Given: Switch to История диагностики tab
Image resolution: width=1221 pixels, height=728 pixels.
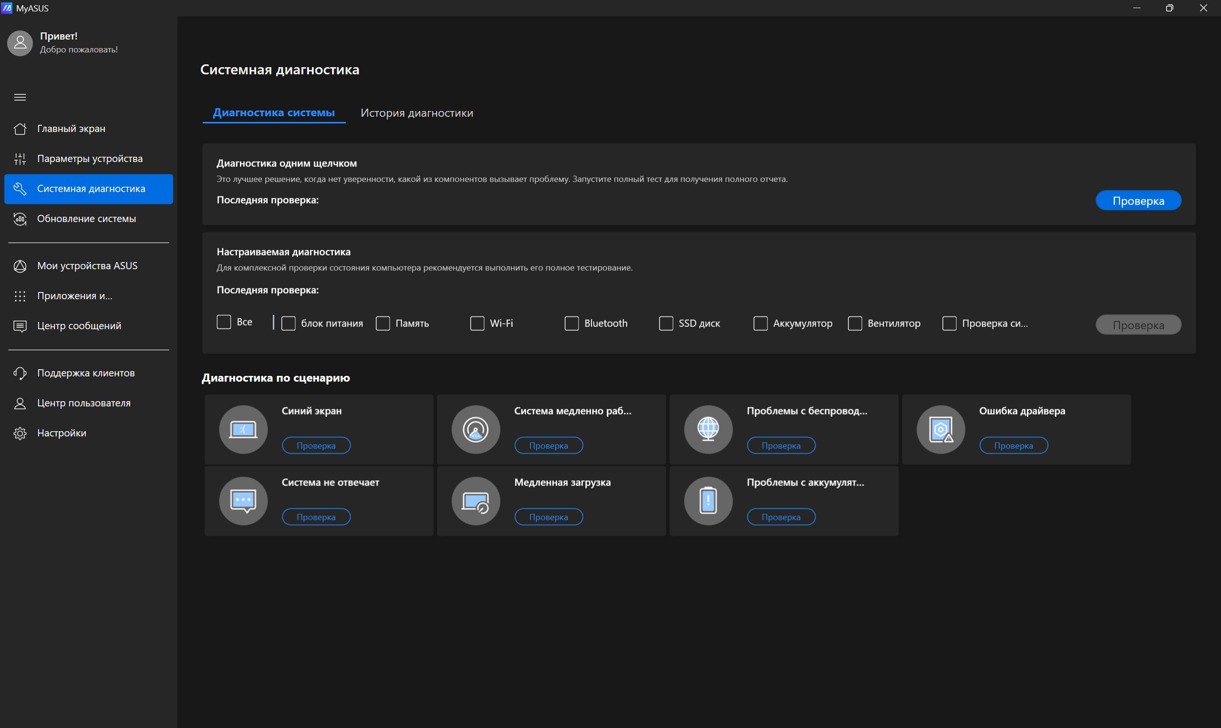Looking at the screenshot, I should point(417,113).
